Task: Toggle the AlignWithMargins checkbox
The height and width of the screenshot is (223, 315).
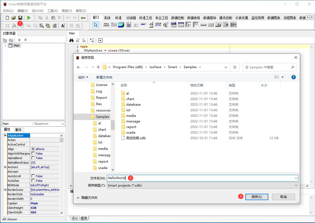Action: tap(33, 154)
